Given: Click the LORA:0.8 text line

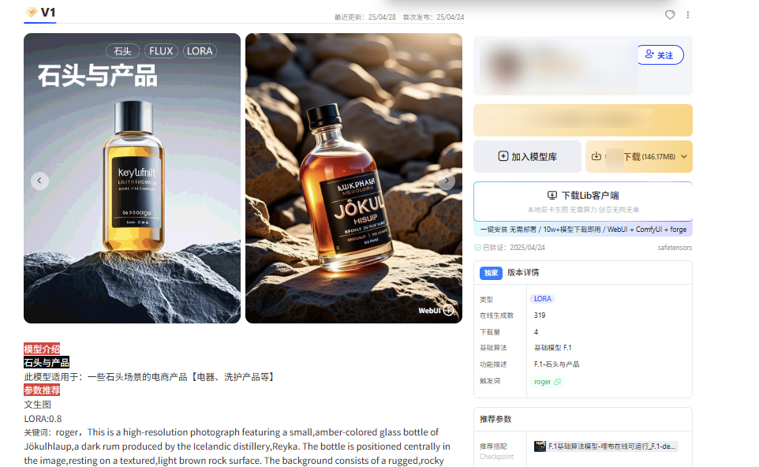Looking at the screenshot, I should 43,419.
